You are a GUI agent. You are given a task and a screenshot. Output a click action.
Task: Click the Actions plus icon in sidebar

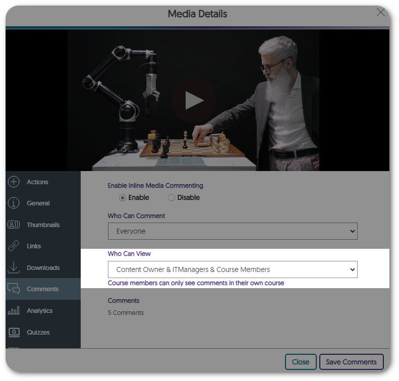tap(14, 182)
